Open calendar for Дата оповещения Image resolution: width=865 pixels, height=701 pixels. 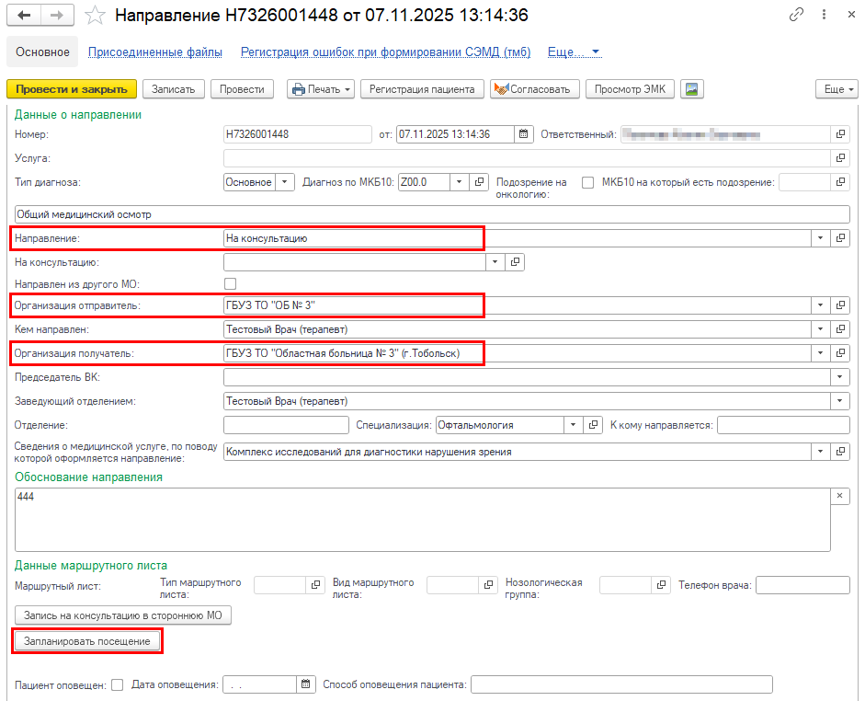pyautogui.click(x=305, y=684)
